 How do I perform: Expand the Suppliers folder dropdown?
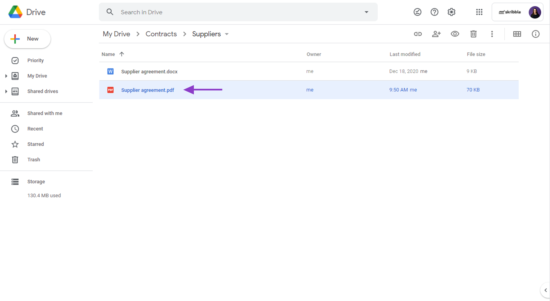pyautogui.click(x=227, y=34)
